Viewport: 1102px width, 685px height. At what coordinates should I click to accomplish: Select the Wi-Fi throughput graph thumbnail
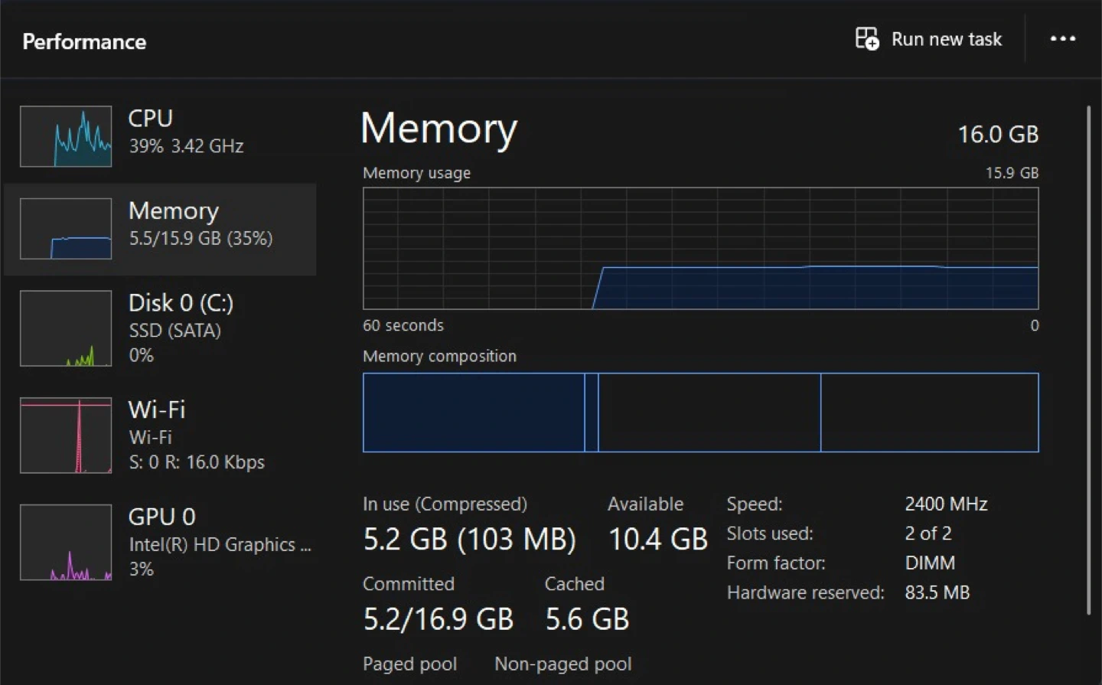[66, 435]
